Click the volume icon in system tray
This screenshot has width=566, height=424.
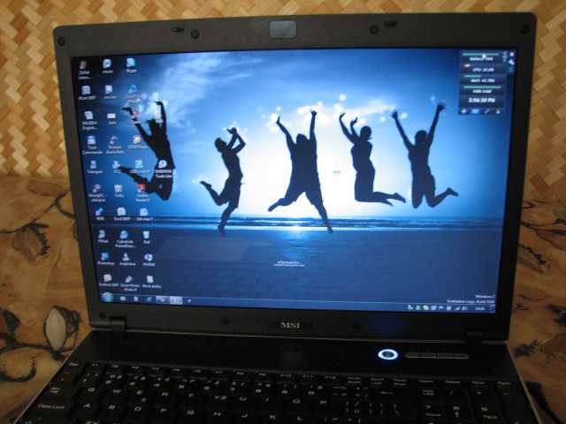[463, 307]
